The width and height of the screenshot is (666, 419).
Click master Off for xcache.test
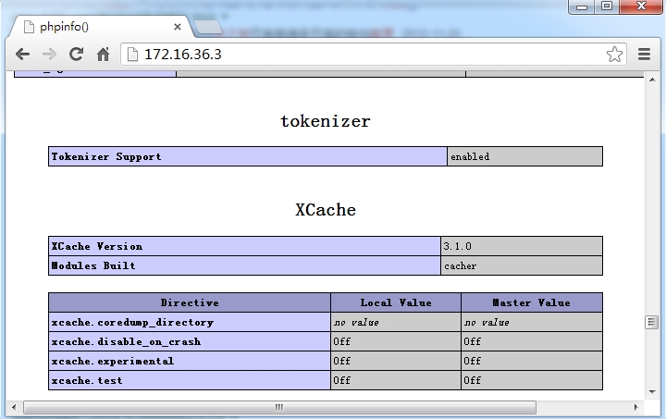pos(532,380)
